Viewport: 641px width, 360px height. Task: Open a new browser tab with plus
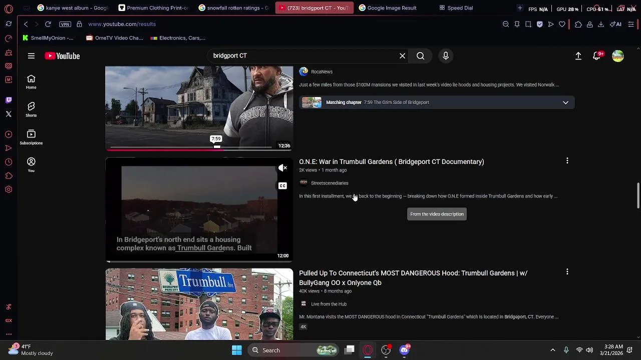point(520,8)
